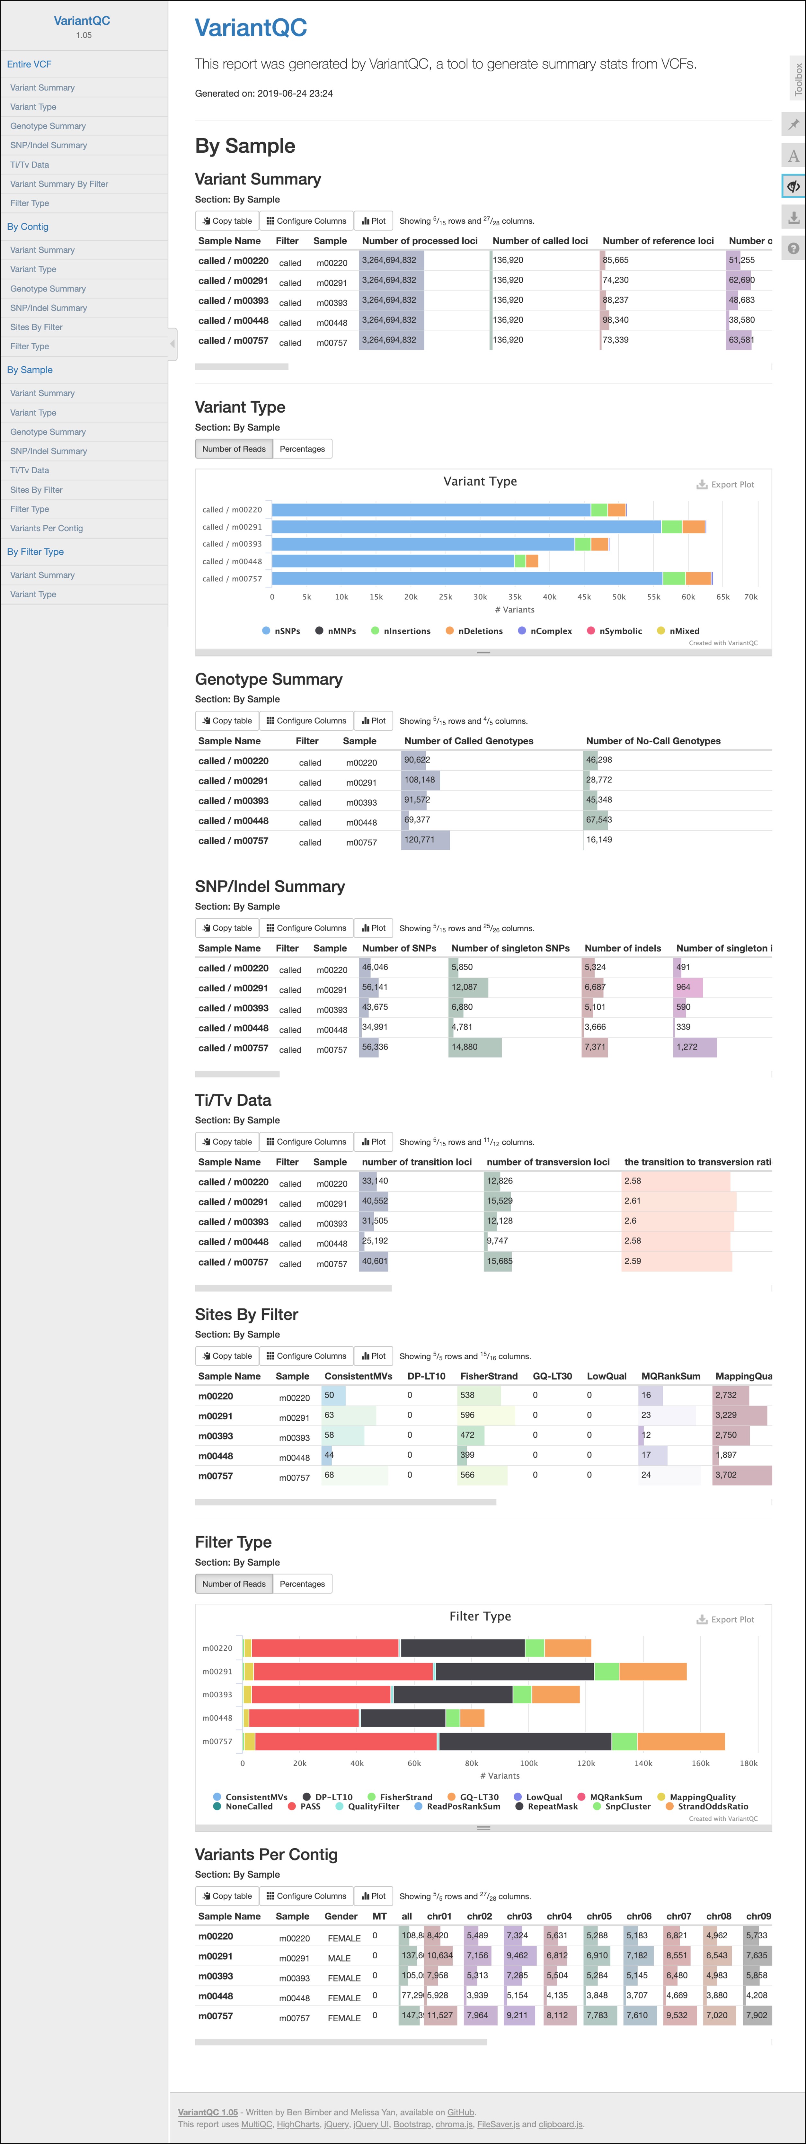Screen dimensions: 806x2144
Task: Click Export Plot on the Variant Type chart
Action: point(725,484)
